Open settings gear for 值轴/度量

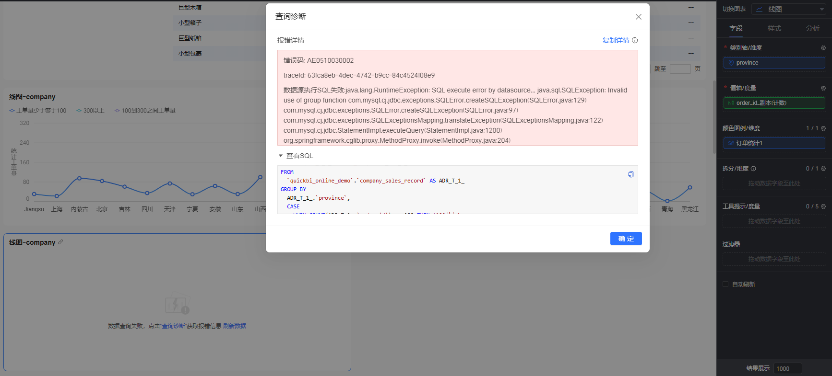(823, 88)
